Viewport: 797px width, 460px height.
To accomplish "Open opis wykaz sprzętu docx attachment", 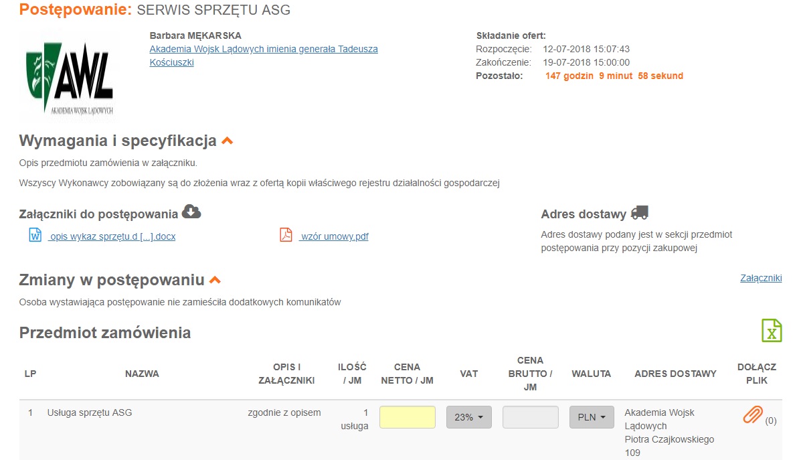I will tap(112, 236).
